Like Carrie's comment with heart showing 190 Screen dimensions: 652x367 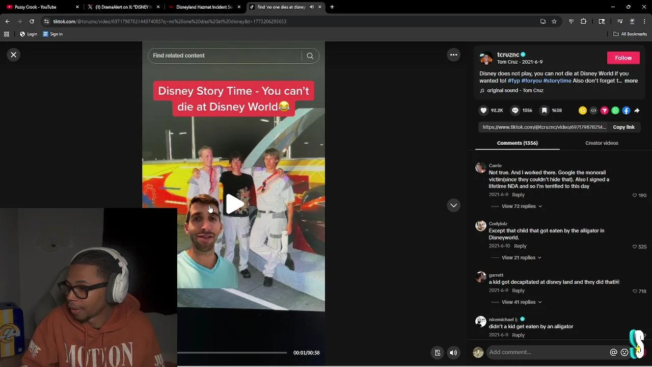tap(635, 195)
